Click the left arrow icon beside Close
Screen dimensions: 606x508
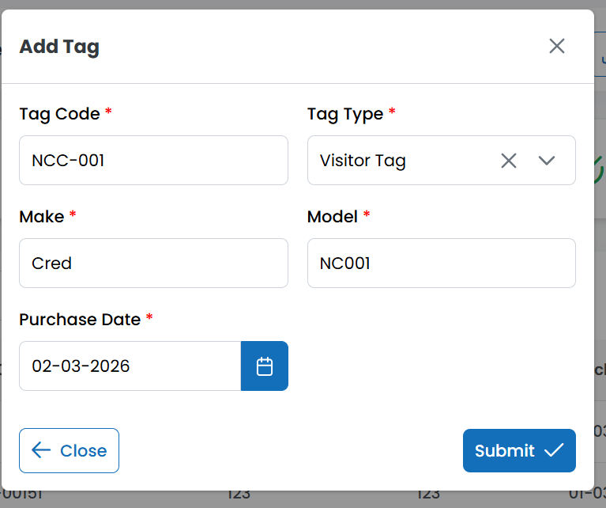pos(41,450)
